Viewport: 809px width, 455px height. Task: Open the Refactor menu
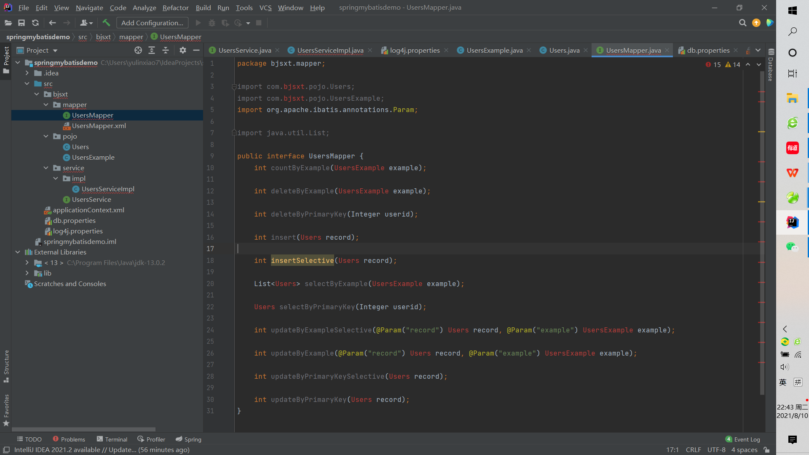pos(175,8)
